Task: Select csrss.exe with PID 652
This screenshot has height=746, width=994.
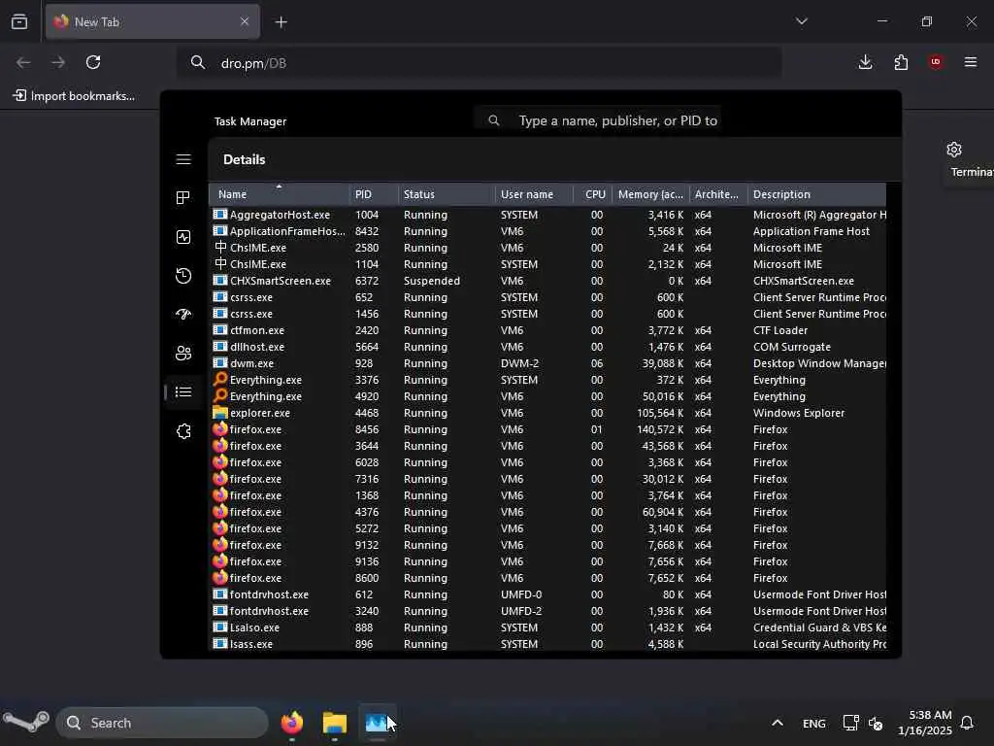Action: click(x=547, y=297)
